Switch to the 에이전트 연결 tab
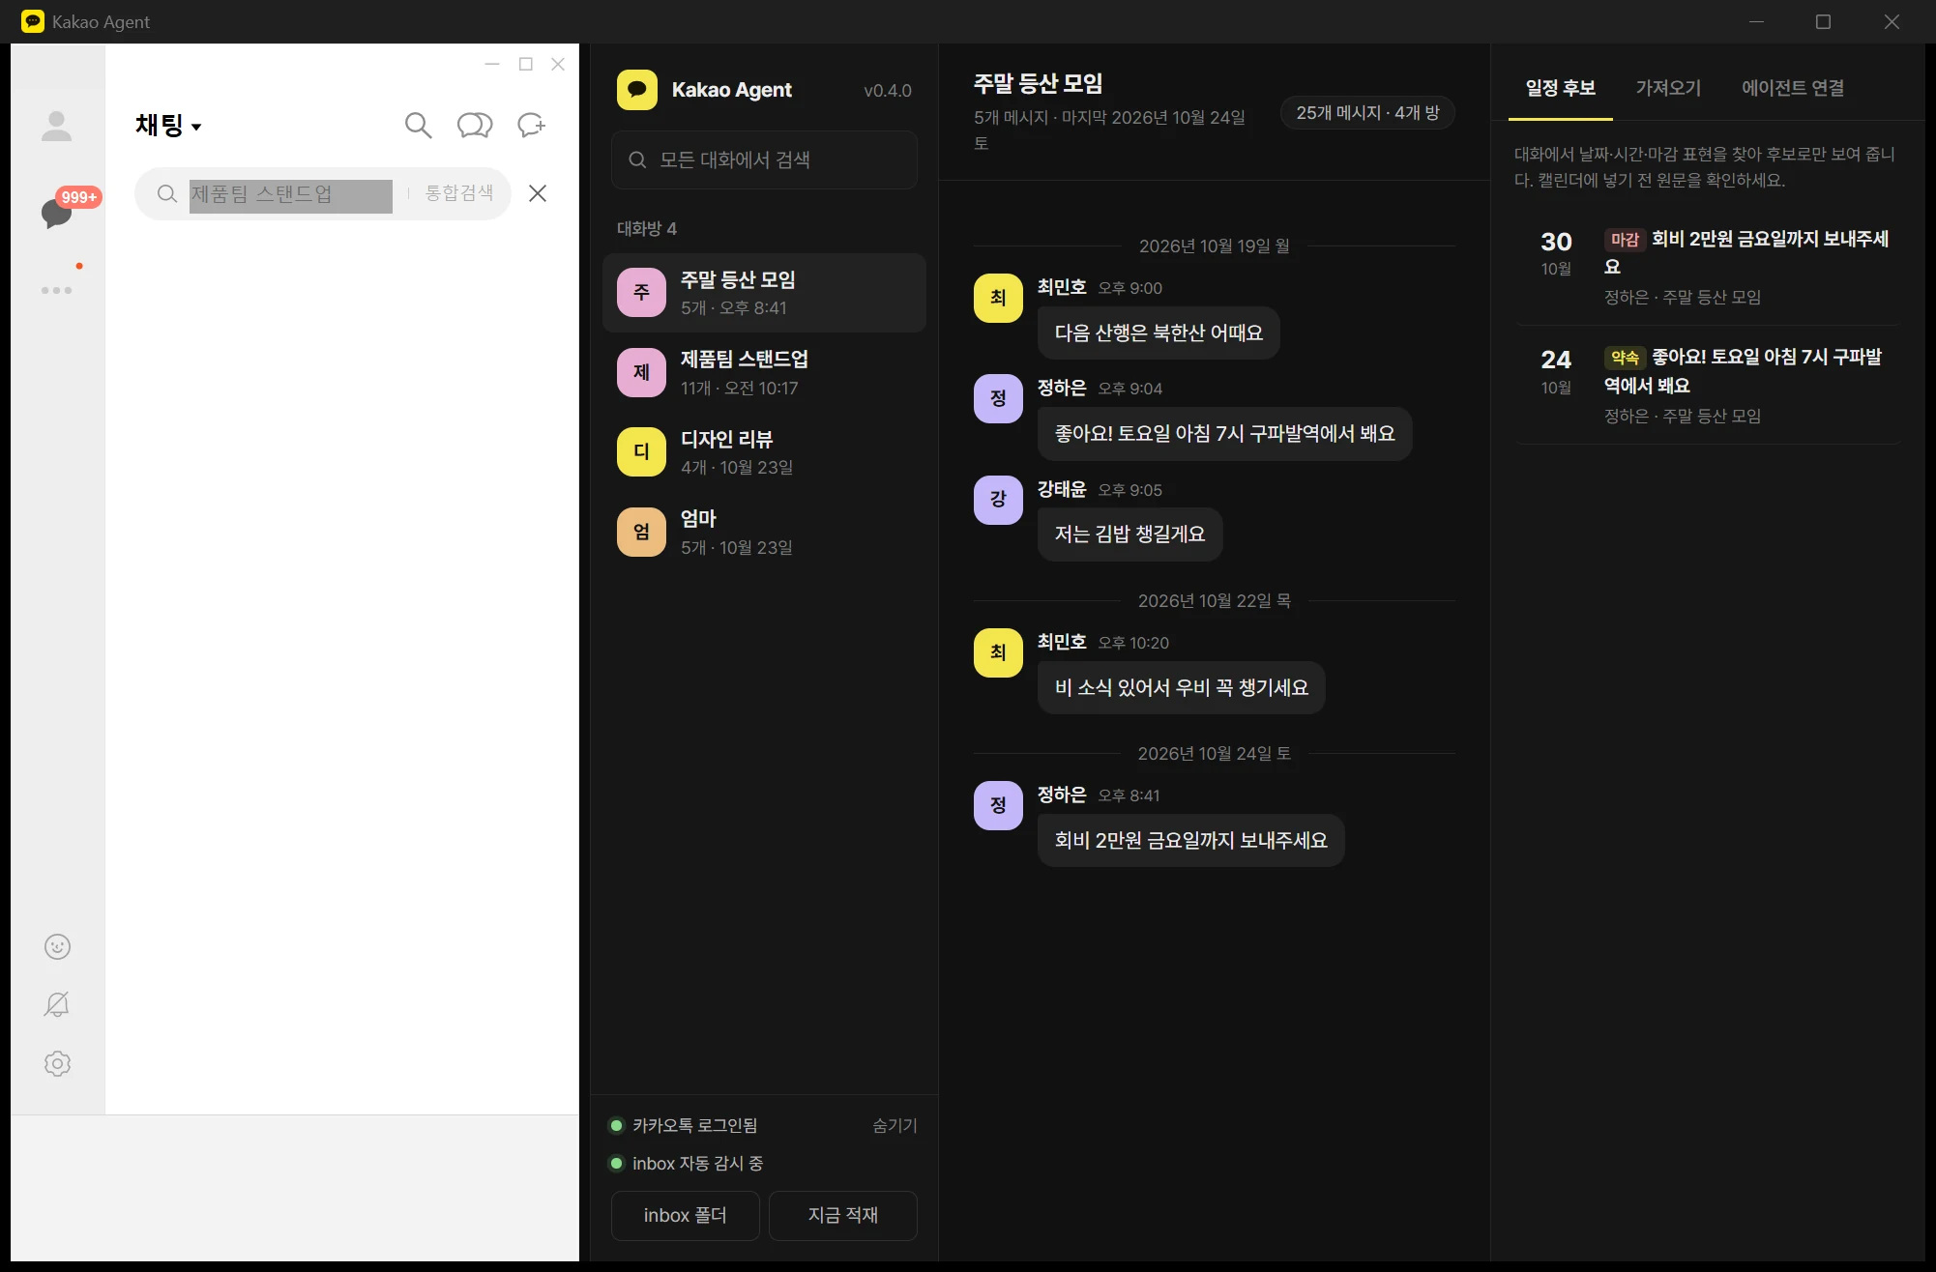 pyautogui.click(x=1792, y=88)
